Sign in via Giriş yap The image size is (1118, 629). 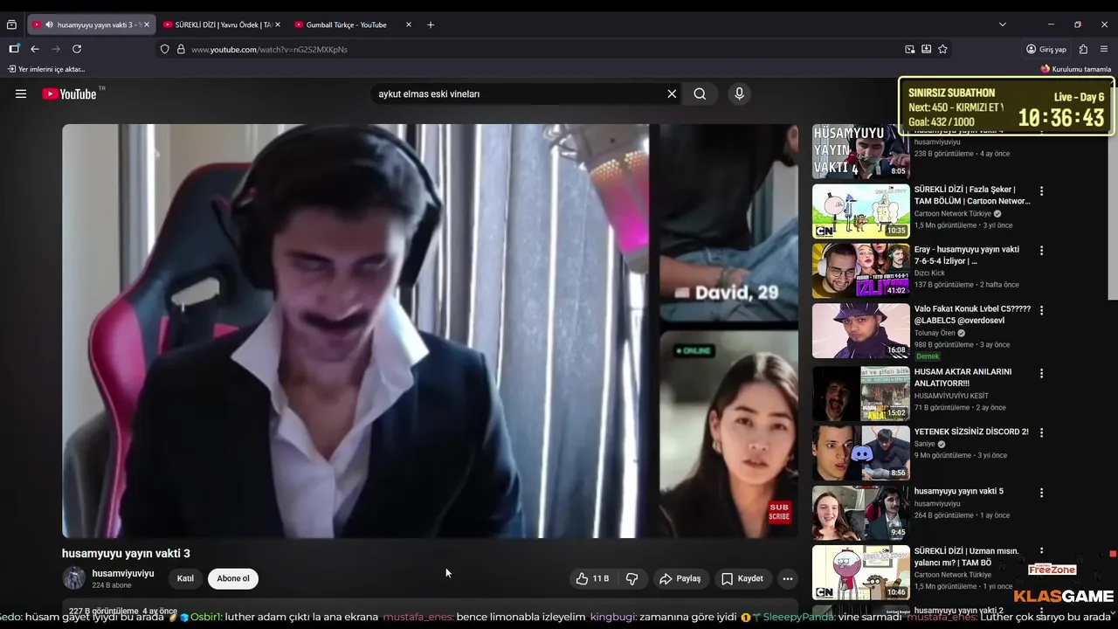click(1046, 49)
